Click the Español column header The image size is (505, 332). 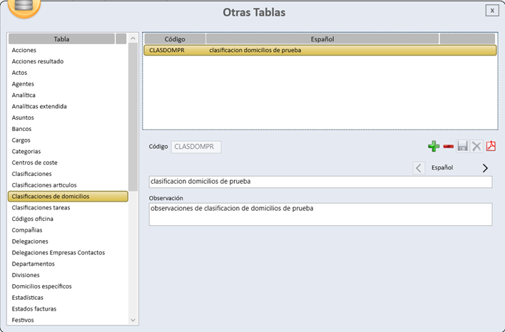(x=322, y=39)
